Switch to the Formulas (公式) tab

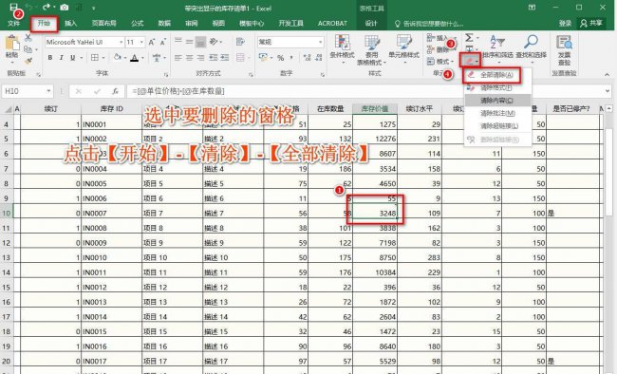point(138,24)
